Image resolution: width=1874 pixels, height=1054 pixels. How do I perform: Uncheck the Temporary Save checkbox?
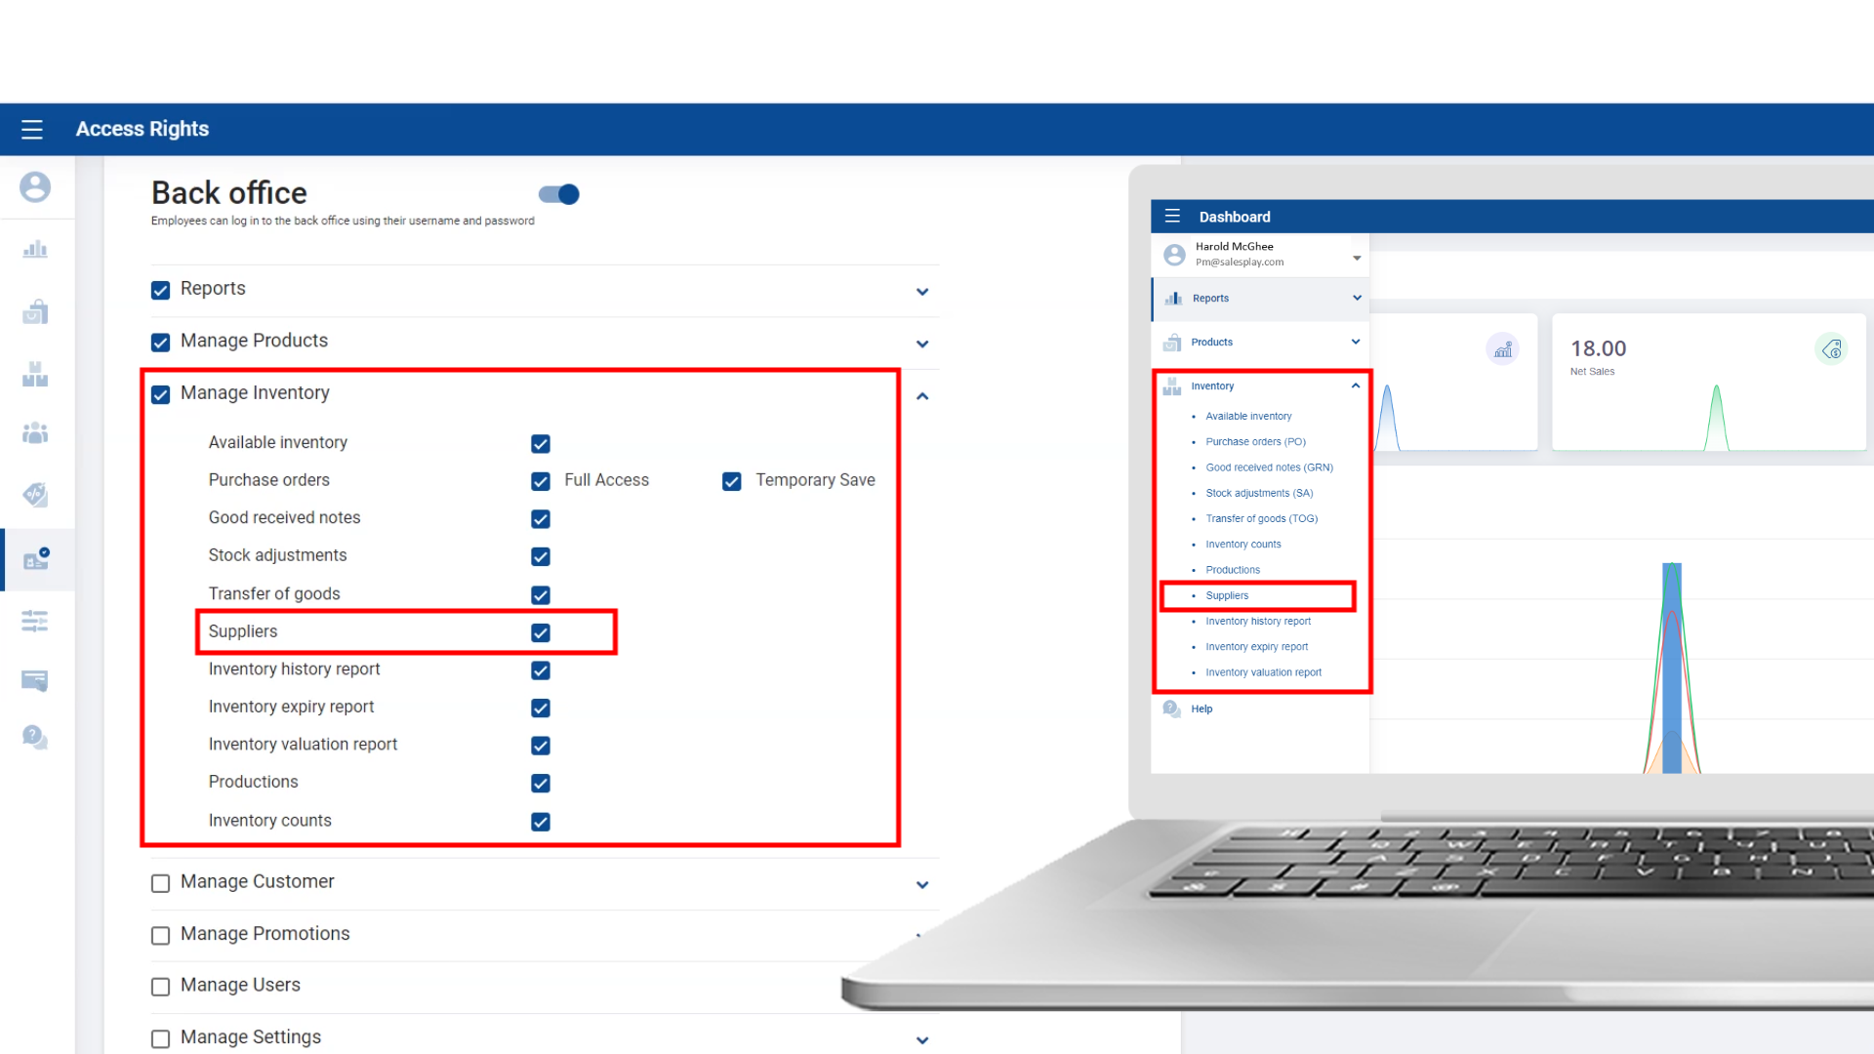[x=732, y=481]
